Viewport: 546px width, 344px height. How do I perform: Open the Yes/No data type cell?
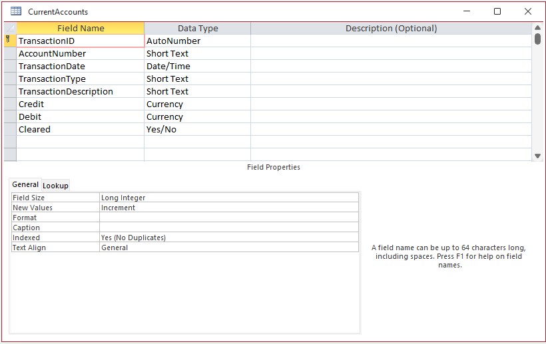(x=198, y=129)
